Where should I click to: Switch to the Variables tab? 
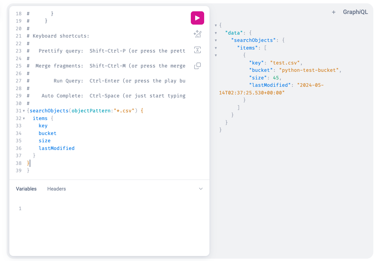point(26,189)
